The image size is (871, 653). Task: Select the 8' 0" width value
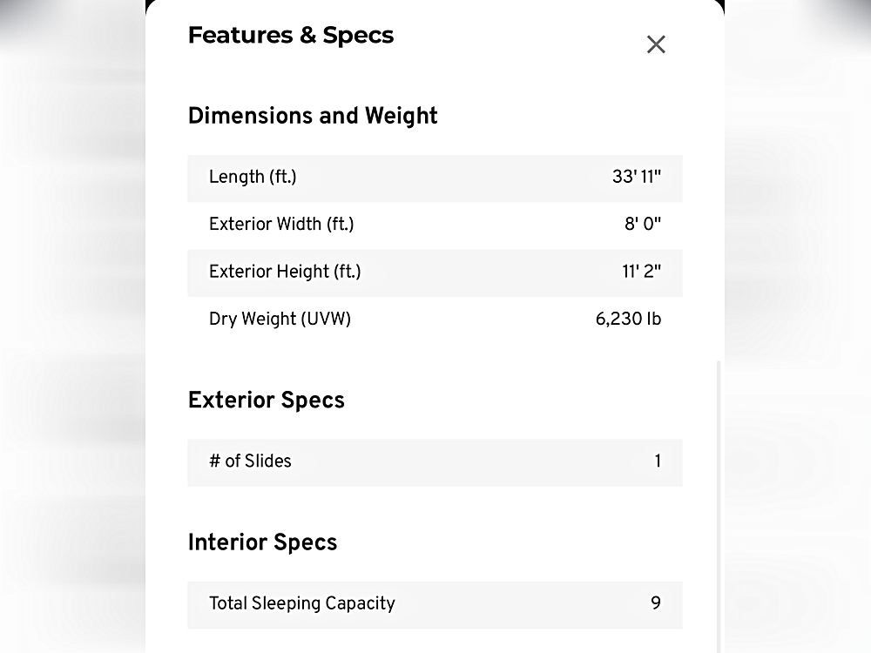pyautogui.click(x=643, y=225)
